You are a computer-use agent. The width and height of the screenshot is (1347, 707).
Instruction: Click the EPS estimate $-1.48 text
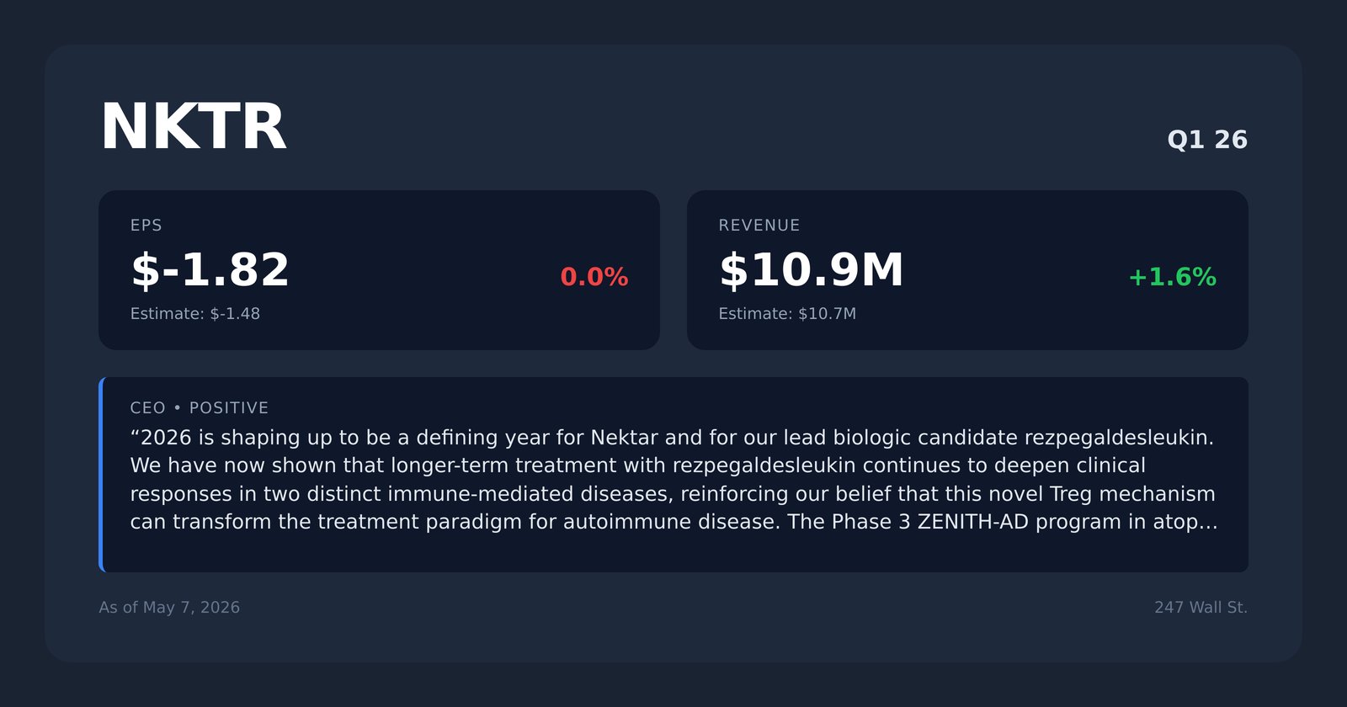[195, 314]
